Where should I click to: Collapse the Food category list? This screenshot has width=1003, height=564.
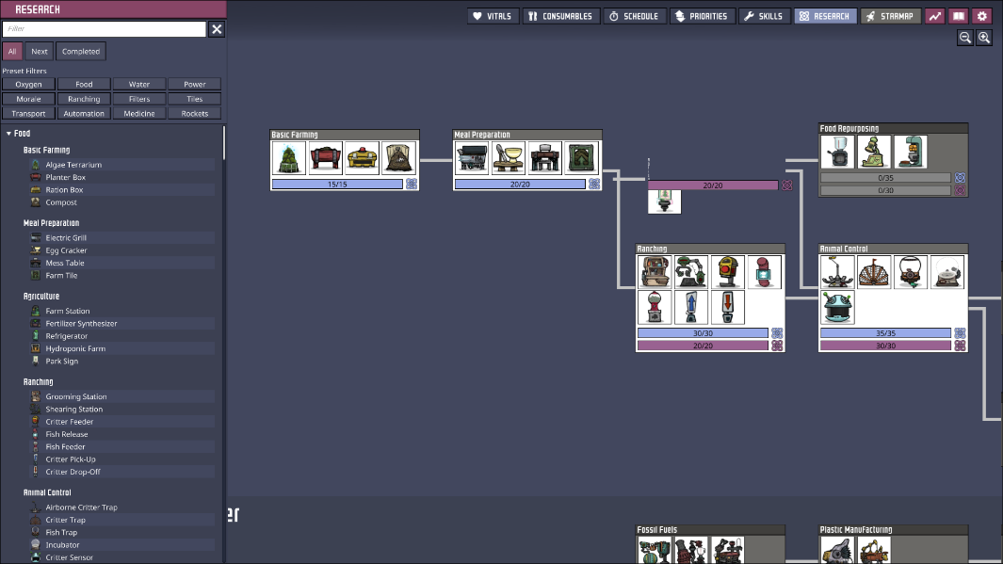[x=8, y=134]
